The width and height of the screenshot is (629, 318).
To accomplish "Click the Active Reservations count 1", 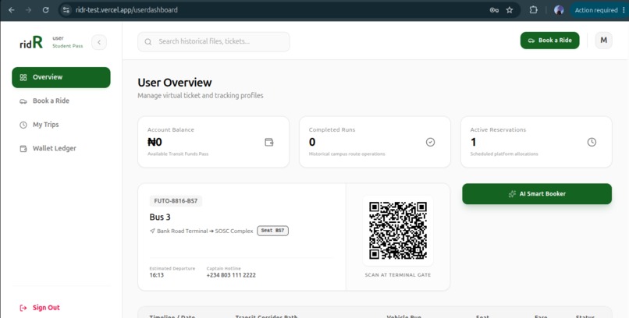I will click(x=474, y=142).
